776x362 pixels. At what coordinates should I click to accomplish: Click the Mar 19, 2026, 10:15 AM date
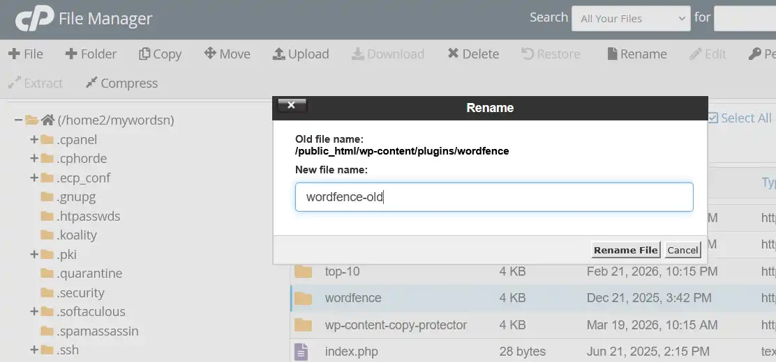(652, 325)
